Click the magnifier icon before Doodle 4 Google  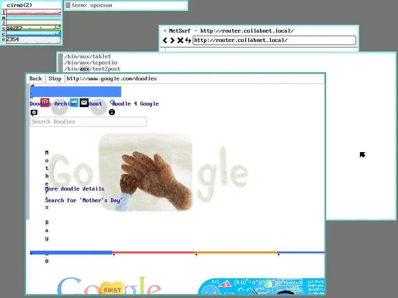click(x=112, y=102)
